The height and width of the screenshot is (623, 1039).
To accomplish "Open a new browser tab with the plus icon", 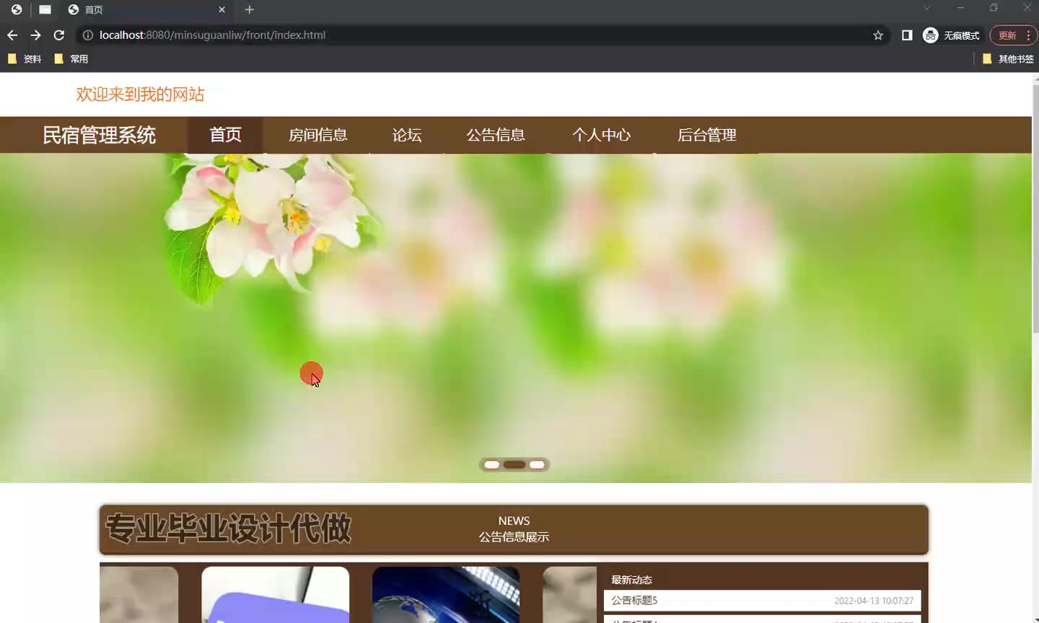I will 250,9.
